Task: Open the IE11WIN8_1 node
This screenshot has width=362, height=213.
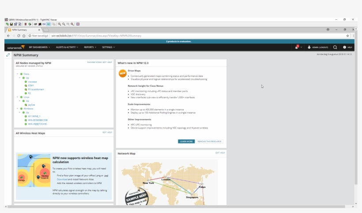Action: [x=34, y=116]
